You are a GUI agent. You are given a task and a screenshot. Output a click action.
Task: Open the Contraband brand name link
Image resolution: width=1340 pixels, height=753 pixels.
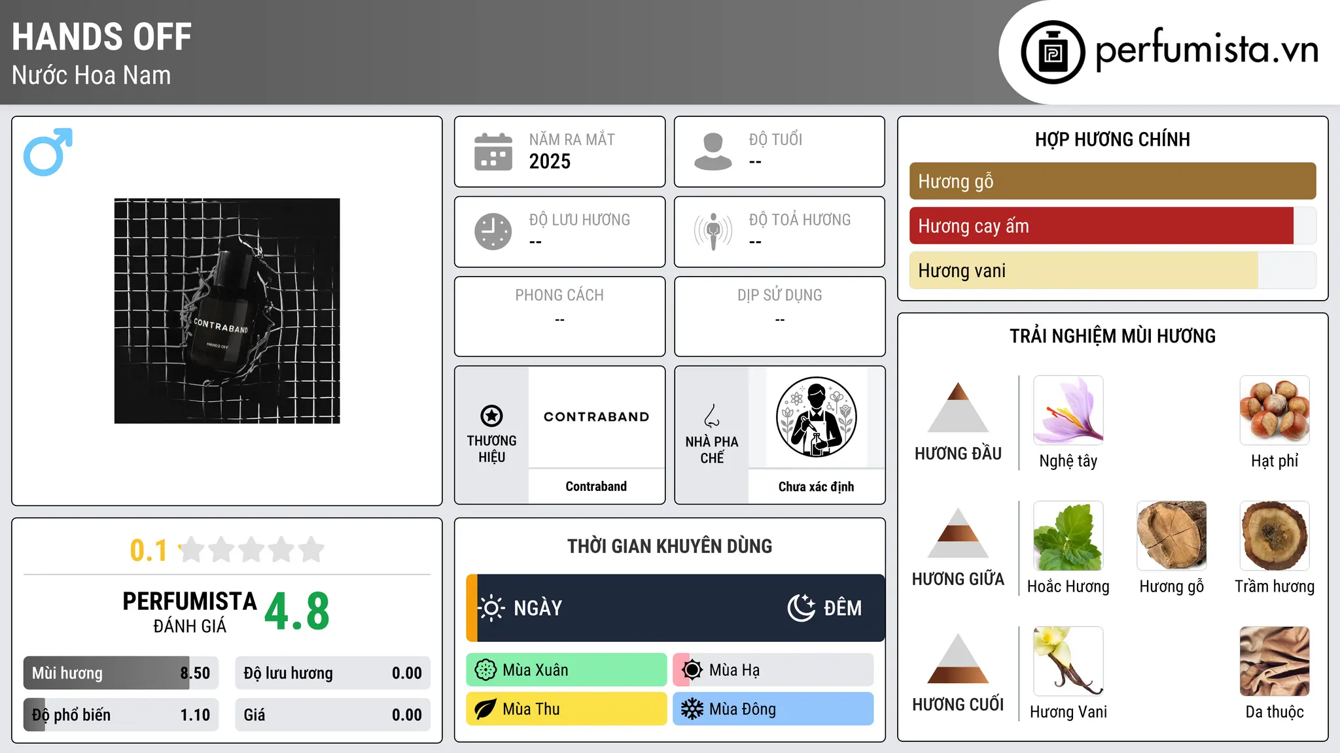pyautogui.click(x=596, y=486)
